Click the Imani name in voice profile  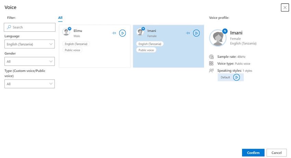[236, 33]
